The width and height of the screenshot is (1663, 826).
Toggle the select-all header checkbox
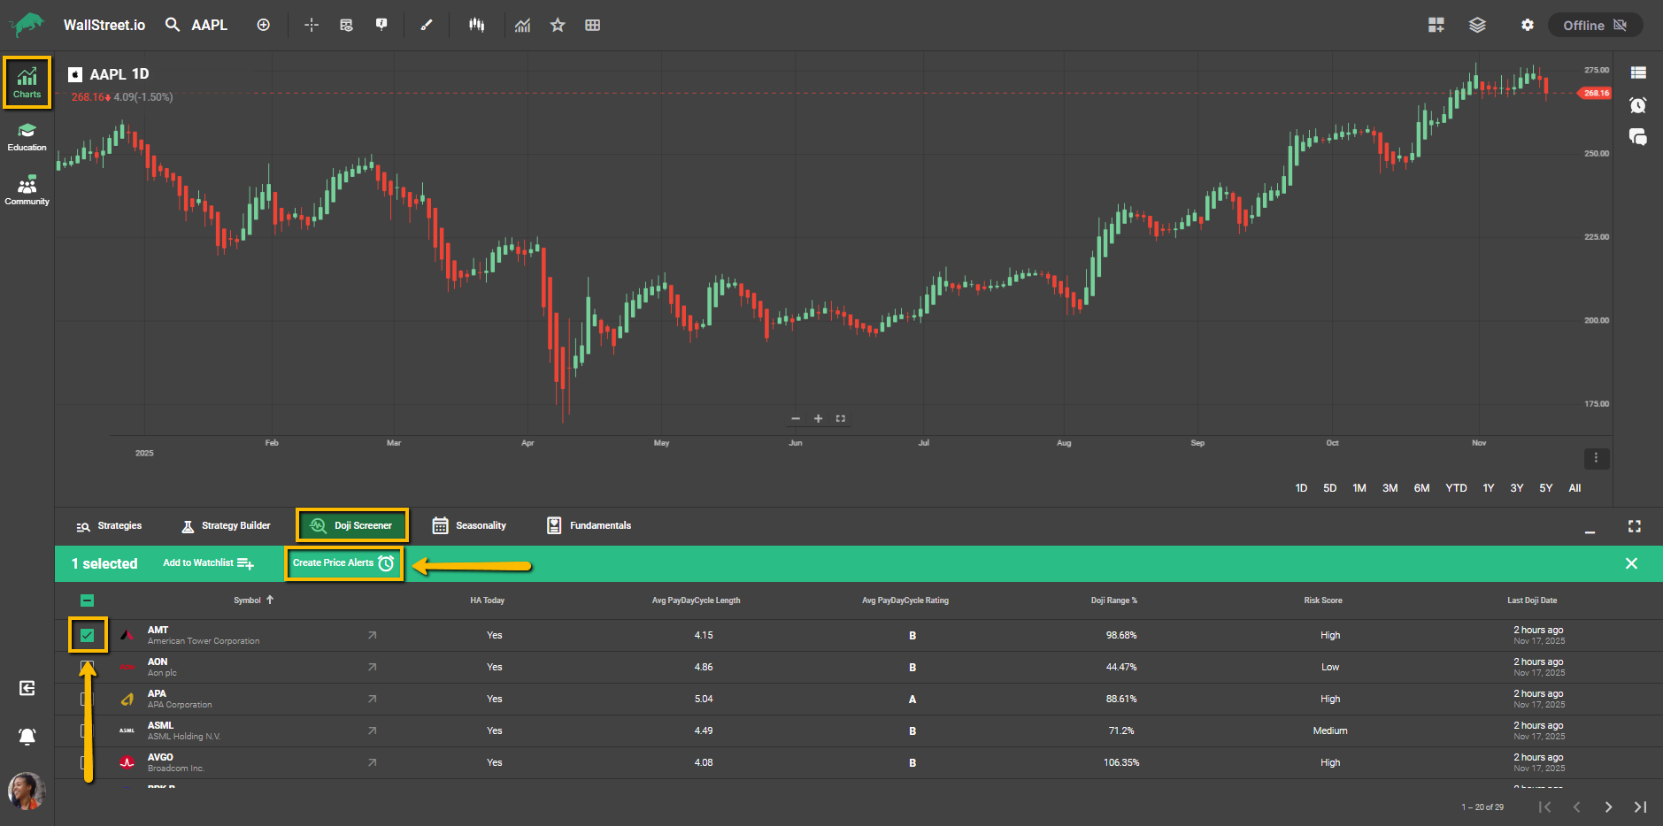pos(87,600)
